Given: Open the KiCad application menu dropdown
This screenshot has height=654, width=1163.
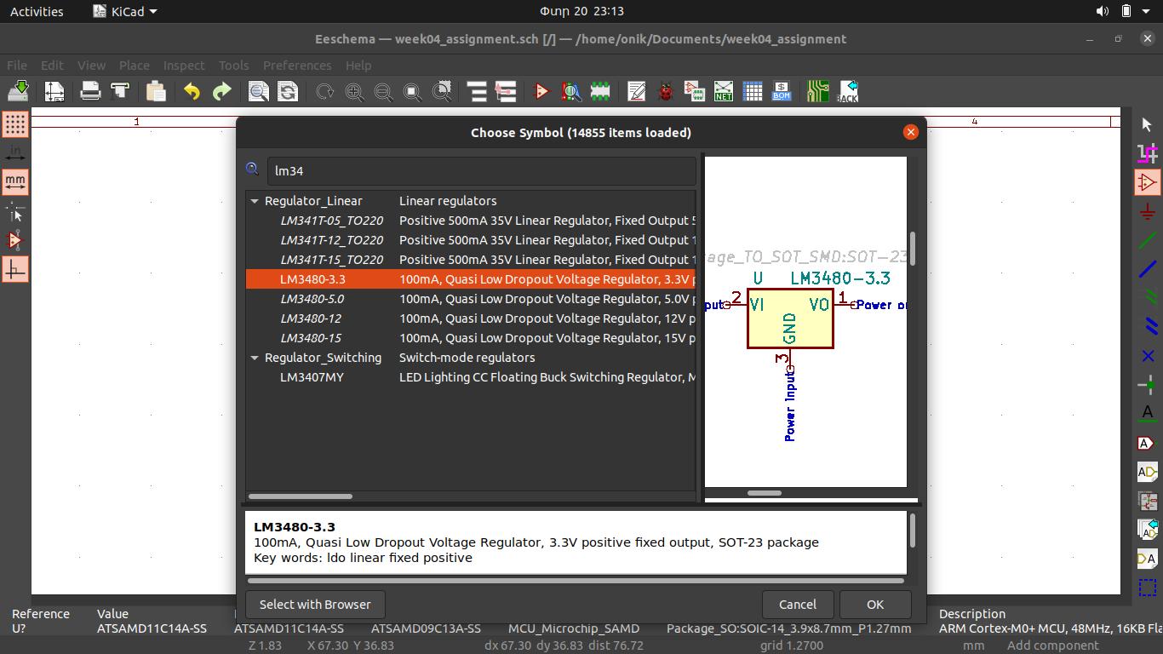Looking at the screenshot, I should point(125,11).
